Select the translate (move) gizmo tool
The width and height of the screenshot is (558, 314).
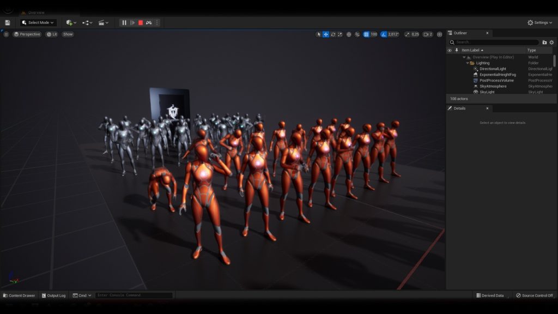pyautogui.click(x=326, y=34)
